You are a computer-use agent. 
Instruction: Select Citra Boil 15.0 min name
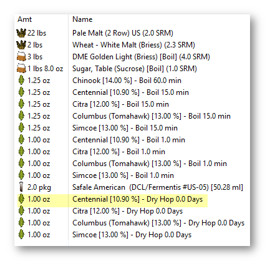(x=120, y=104)
